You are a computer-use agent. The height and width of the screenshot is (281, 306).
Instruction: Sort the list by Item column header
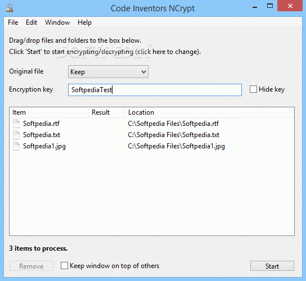49,112
